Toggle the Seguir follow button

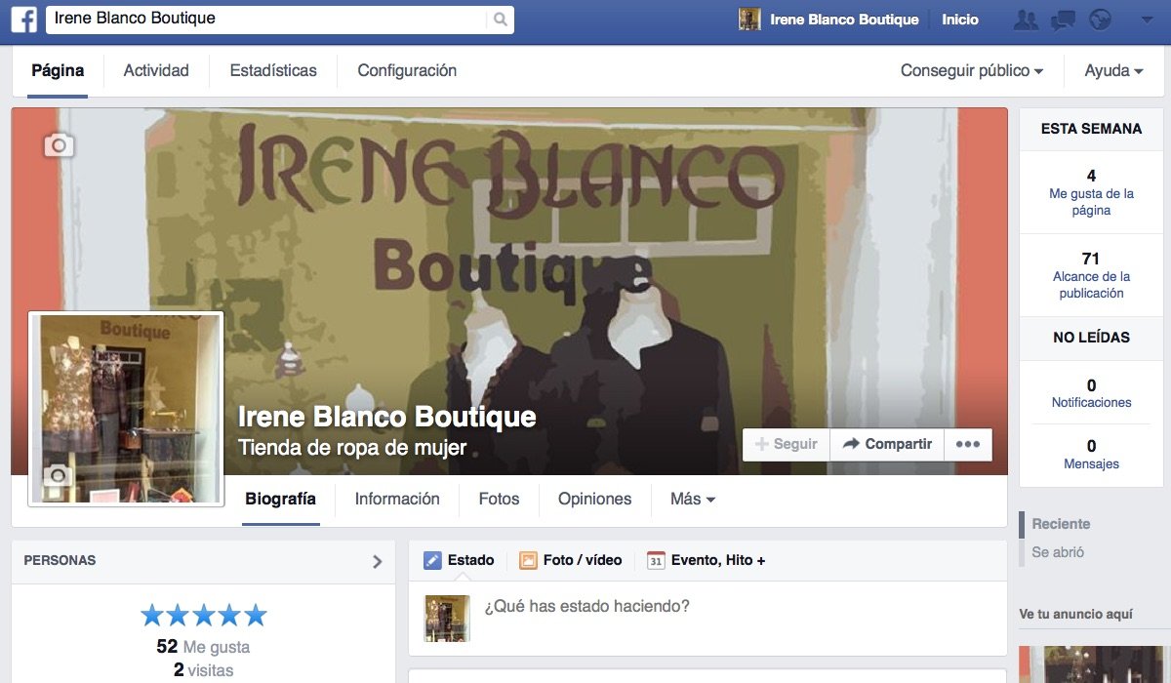click(787, 444)
